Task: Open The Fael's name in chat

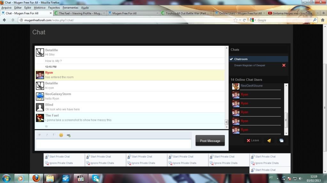Action: tap(52, 115)
